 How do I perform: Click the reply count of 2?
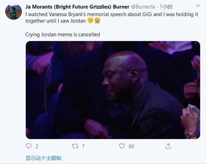pos(37,147)
